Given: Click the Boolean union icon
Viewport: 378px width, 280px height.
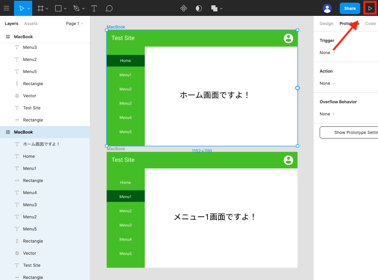Looking at the screenshot, I should click(x=214, y=8).
